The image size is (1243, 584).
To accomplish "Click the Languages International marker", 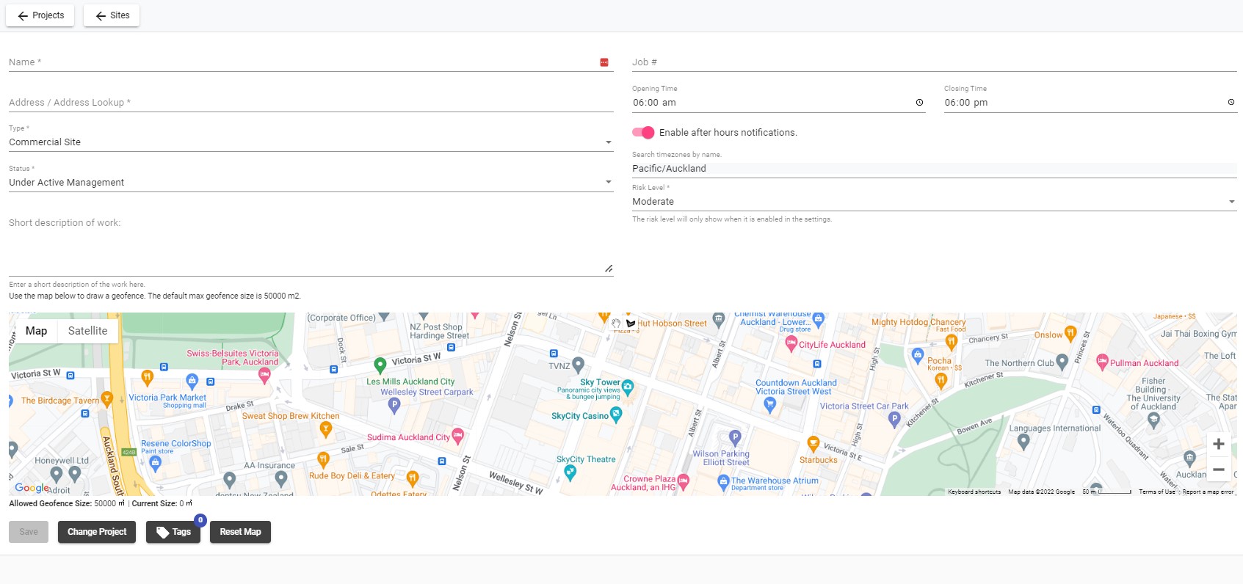I will click(x=1023, y=442).
